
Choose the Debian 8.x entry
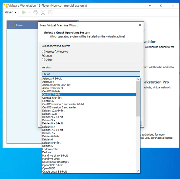[x=89, y=127]
